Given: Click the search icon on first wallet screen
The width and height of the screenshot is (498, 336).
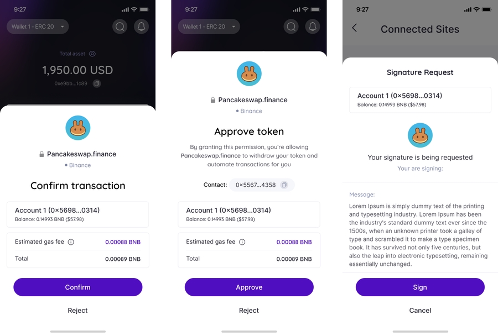Looking at the screenshot, I should tap(120, 27).
